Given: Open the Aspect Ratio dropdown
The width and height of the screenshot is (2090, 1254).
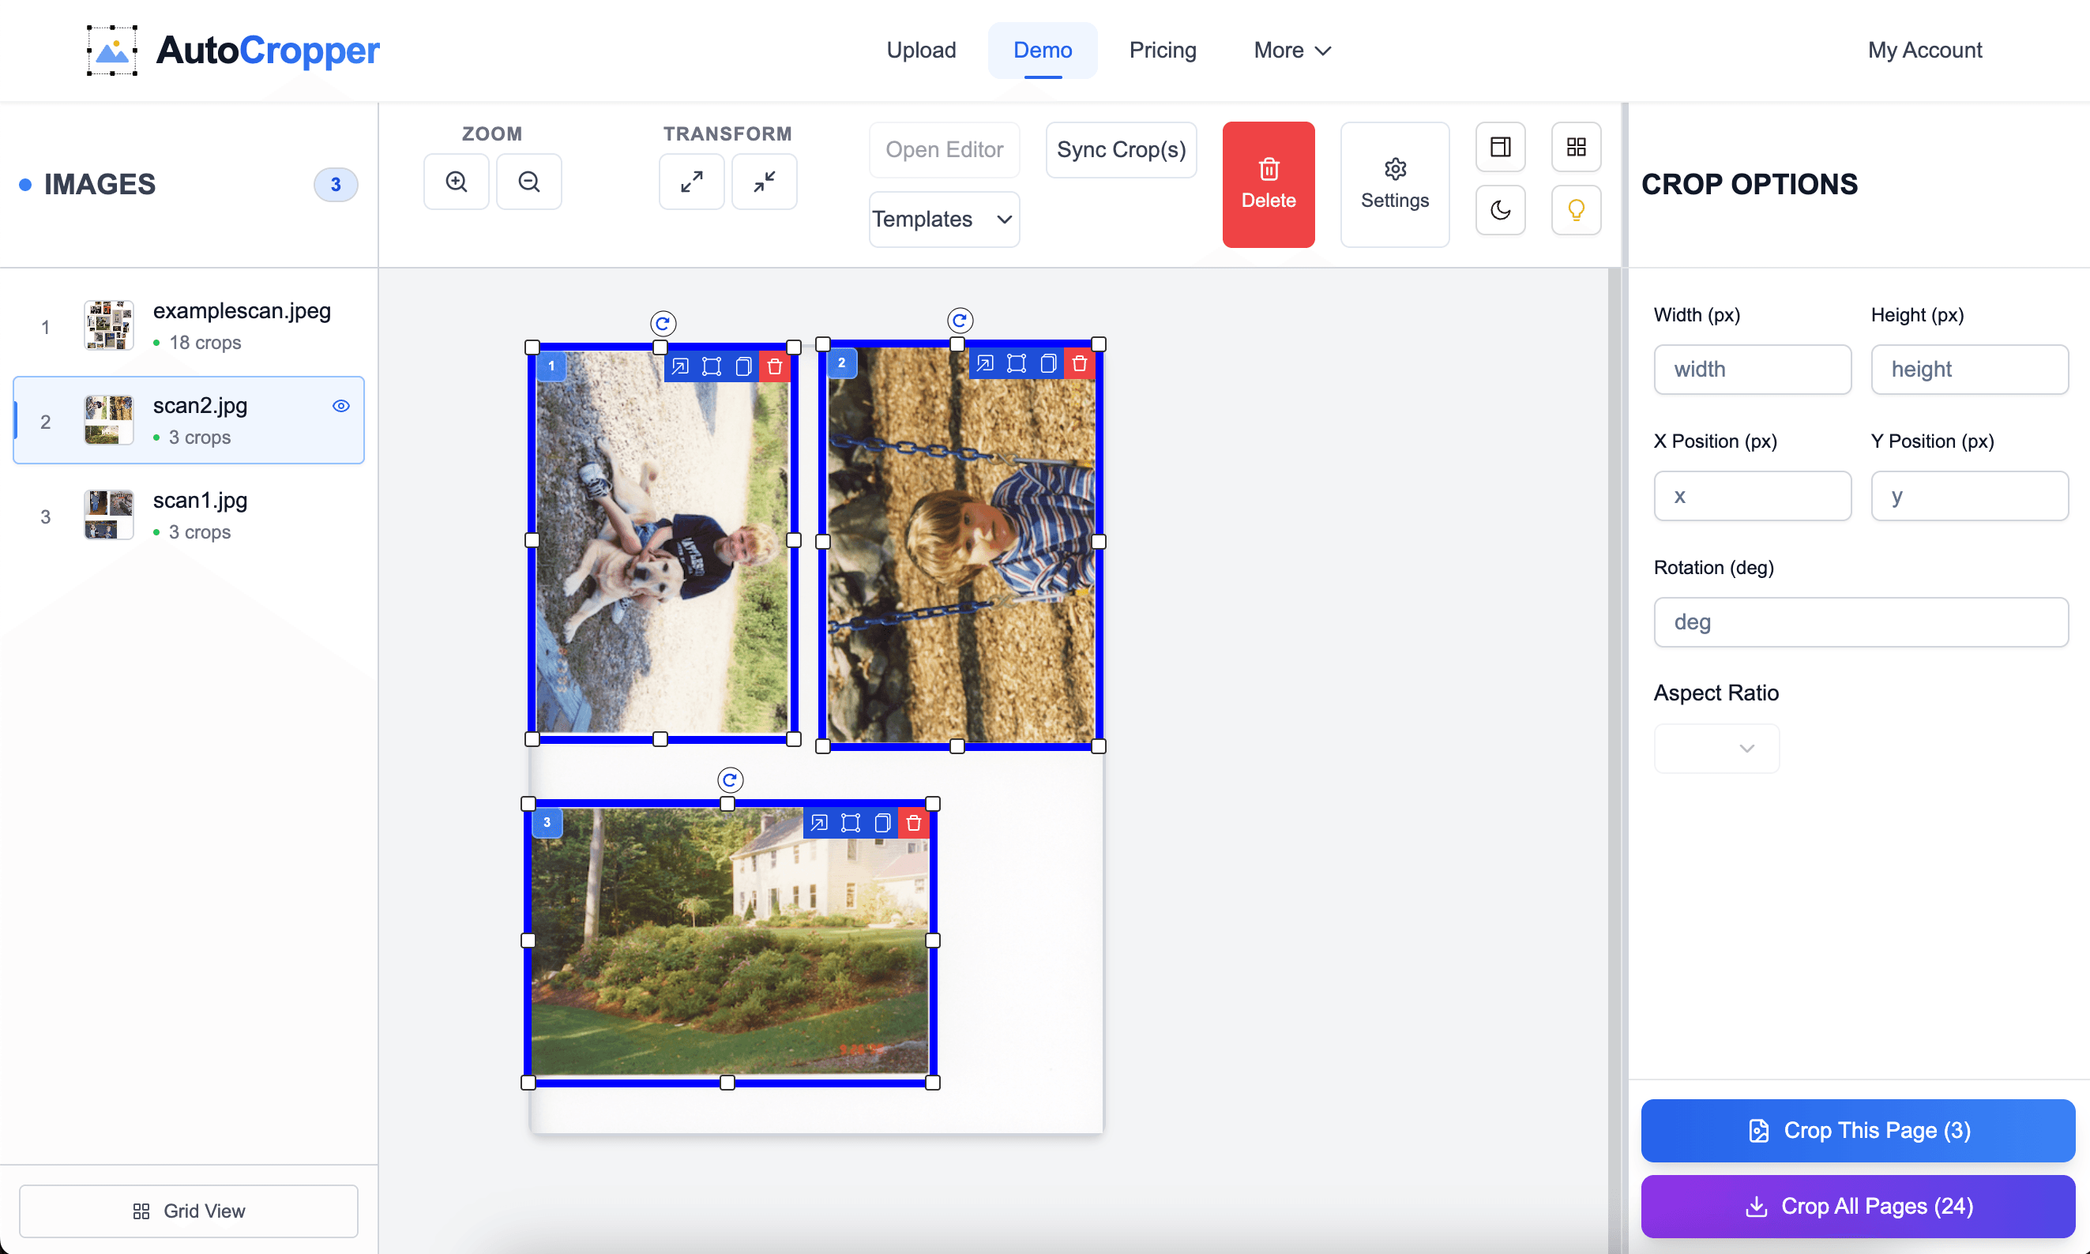Looking at the screenshot, I should pos(1716,748).
